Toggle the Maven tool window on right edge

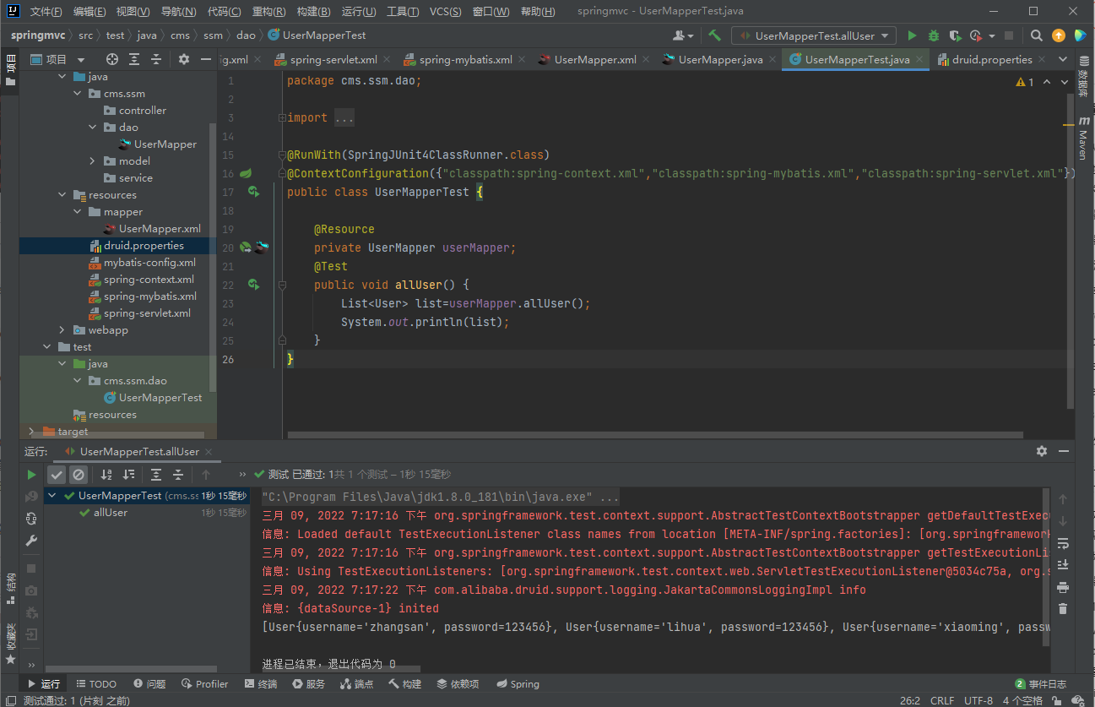1084,139
